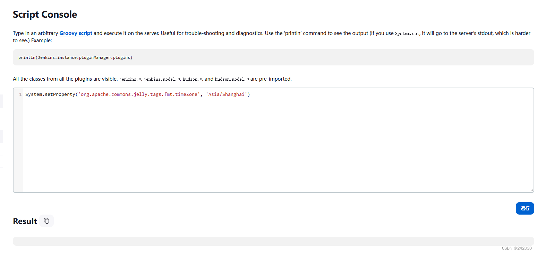
Task: Copy the Result output icon
Action: click(46, 221)
